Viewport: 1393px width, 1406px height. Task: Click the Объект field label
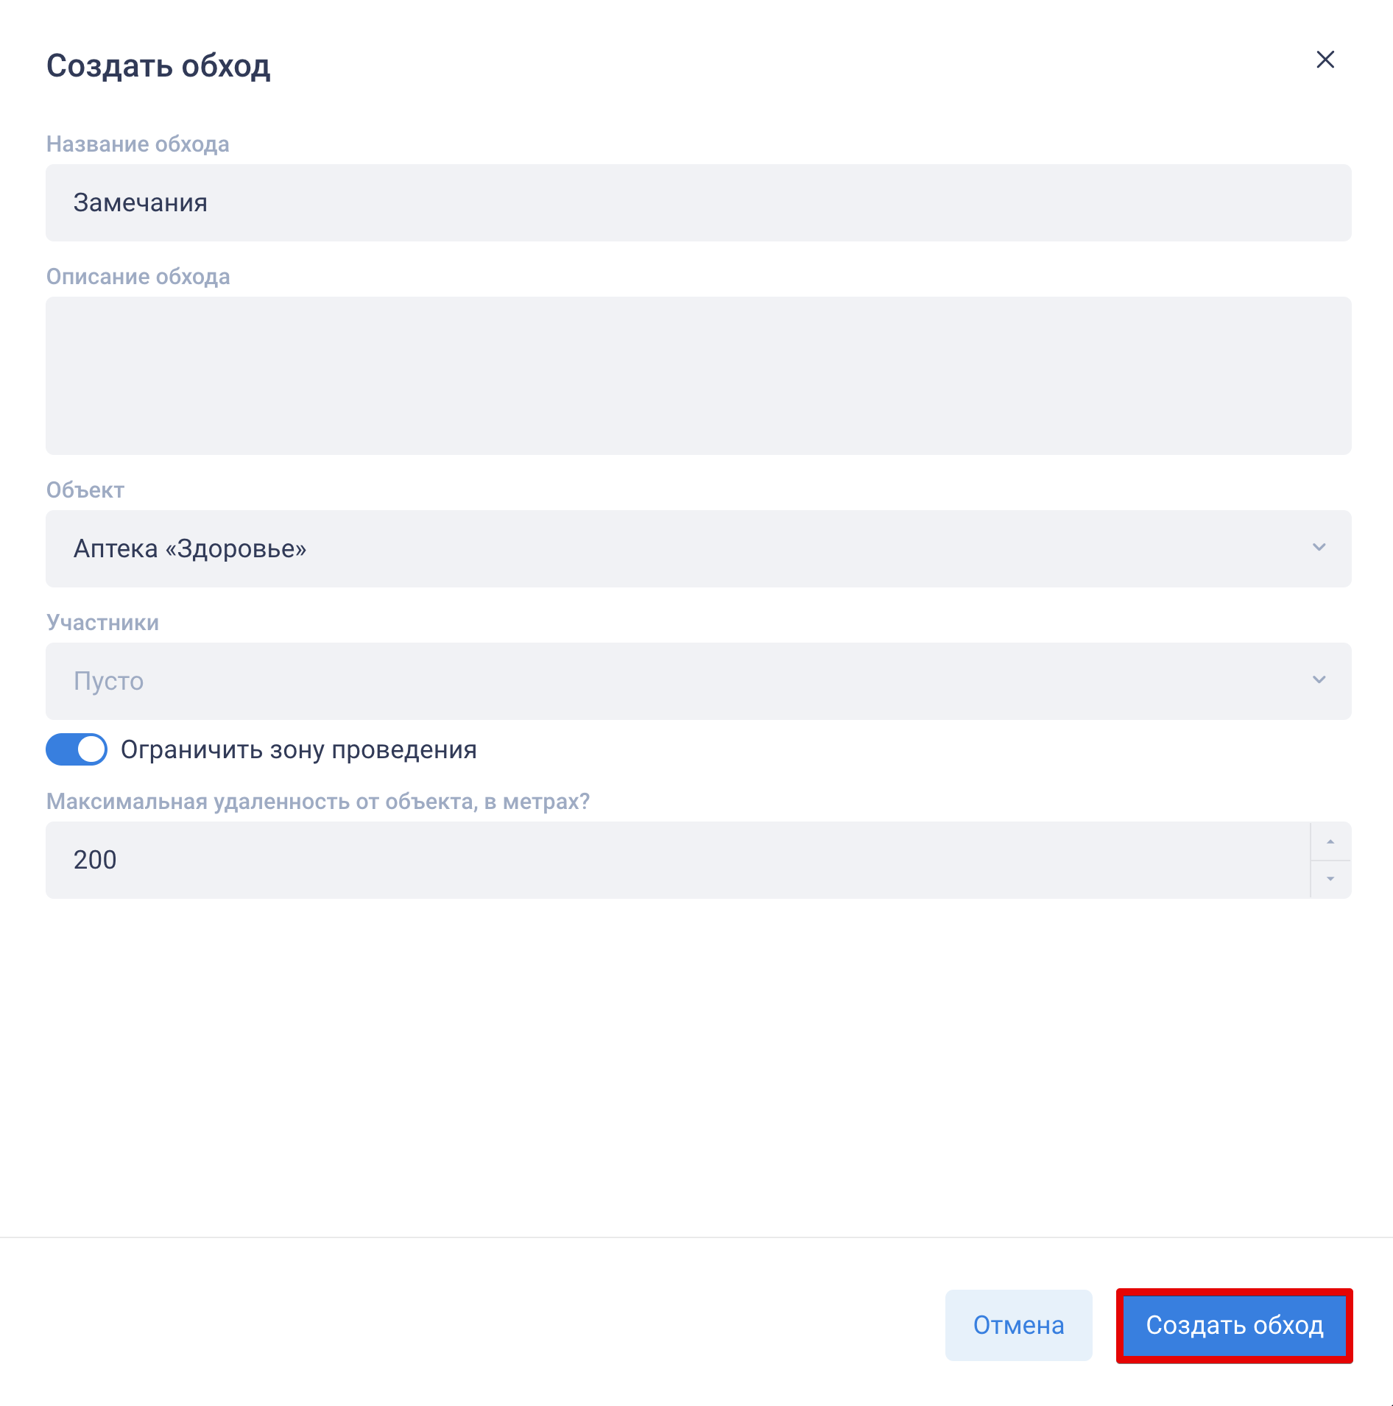[x=85, y=490]
